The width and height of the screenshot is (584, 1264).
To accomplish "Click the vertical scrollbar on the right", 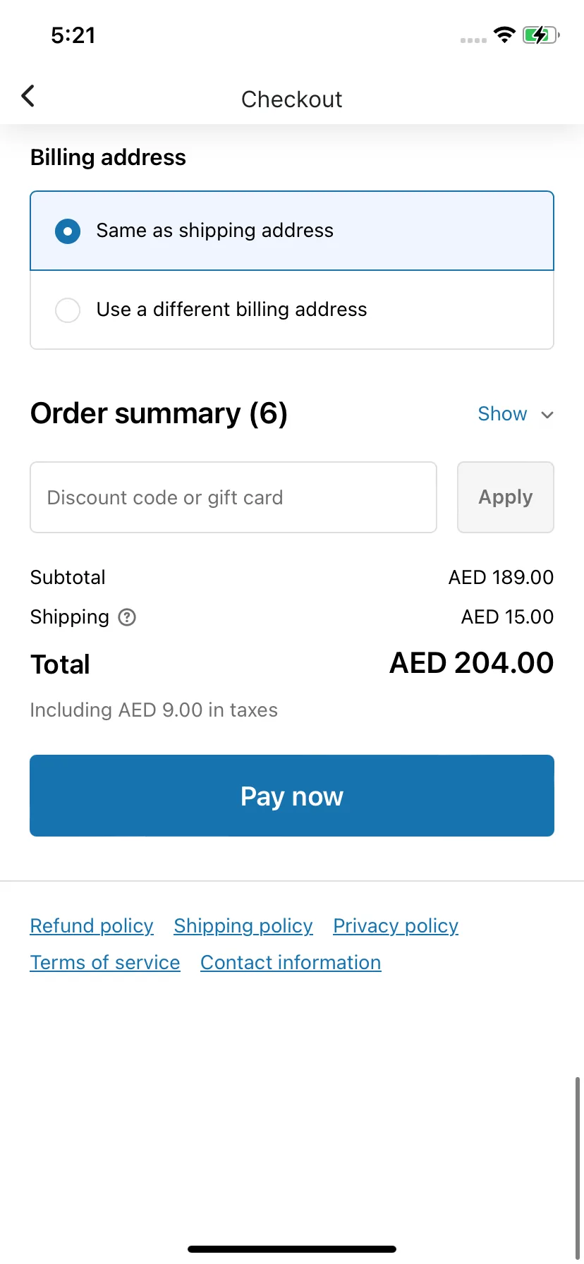I will click(578, 1164).
